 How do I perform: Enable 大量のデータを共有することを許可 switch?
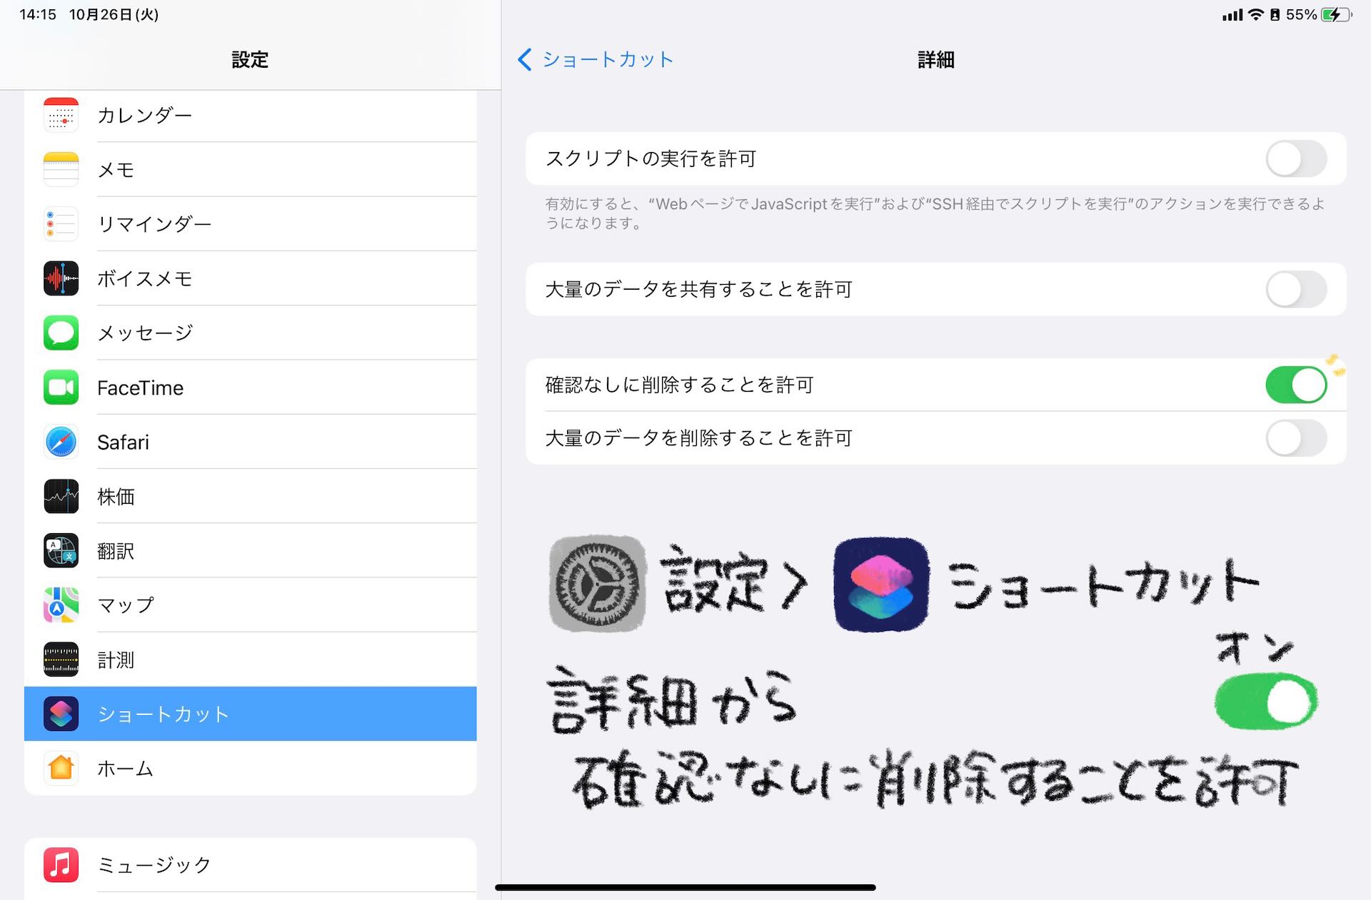click(1296, 289)
